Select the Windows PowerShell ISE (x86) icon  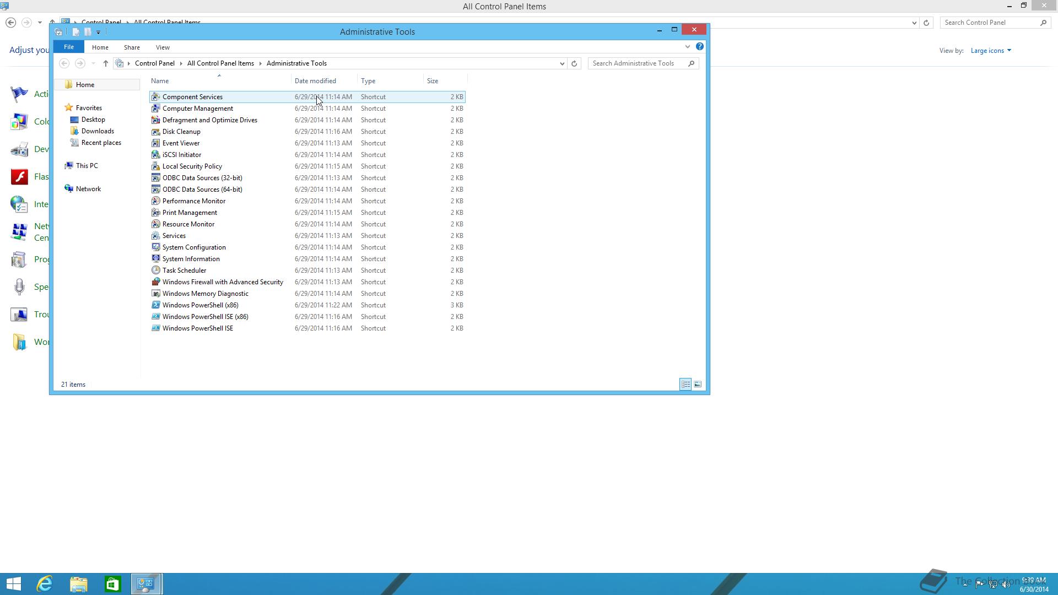click(x=155, y=317)
